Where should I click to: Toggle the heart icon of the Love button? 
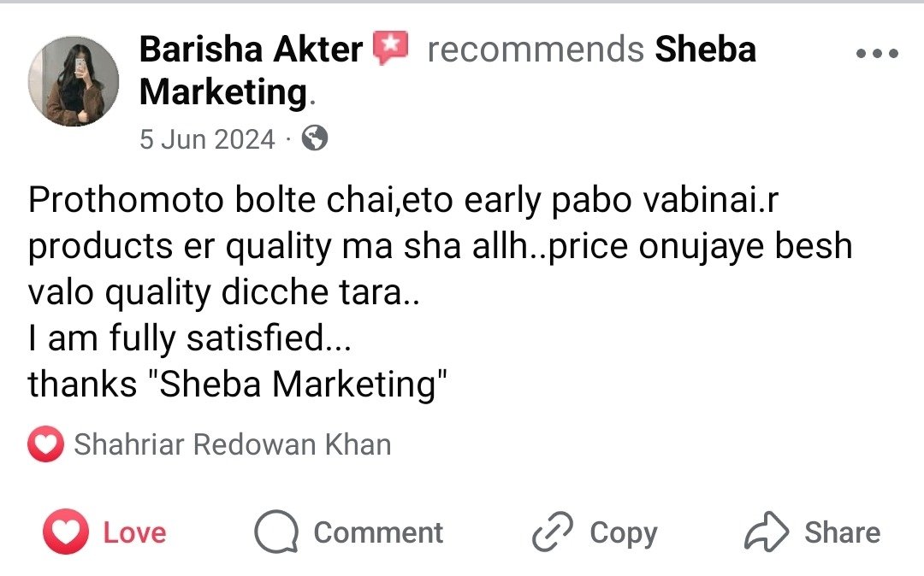66,532
